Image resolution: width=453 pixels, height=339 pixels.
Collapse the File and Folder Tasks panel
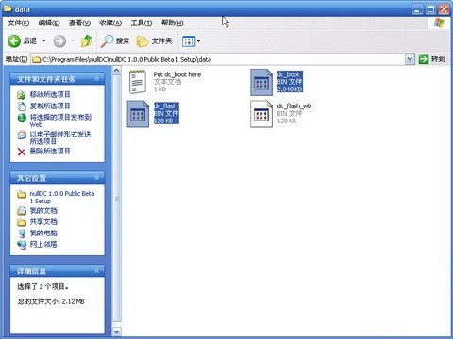(96, 79)
